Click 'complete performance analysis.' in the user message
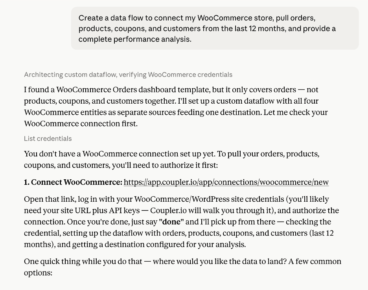 (x=135, y=39)
